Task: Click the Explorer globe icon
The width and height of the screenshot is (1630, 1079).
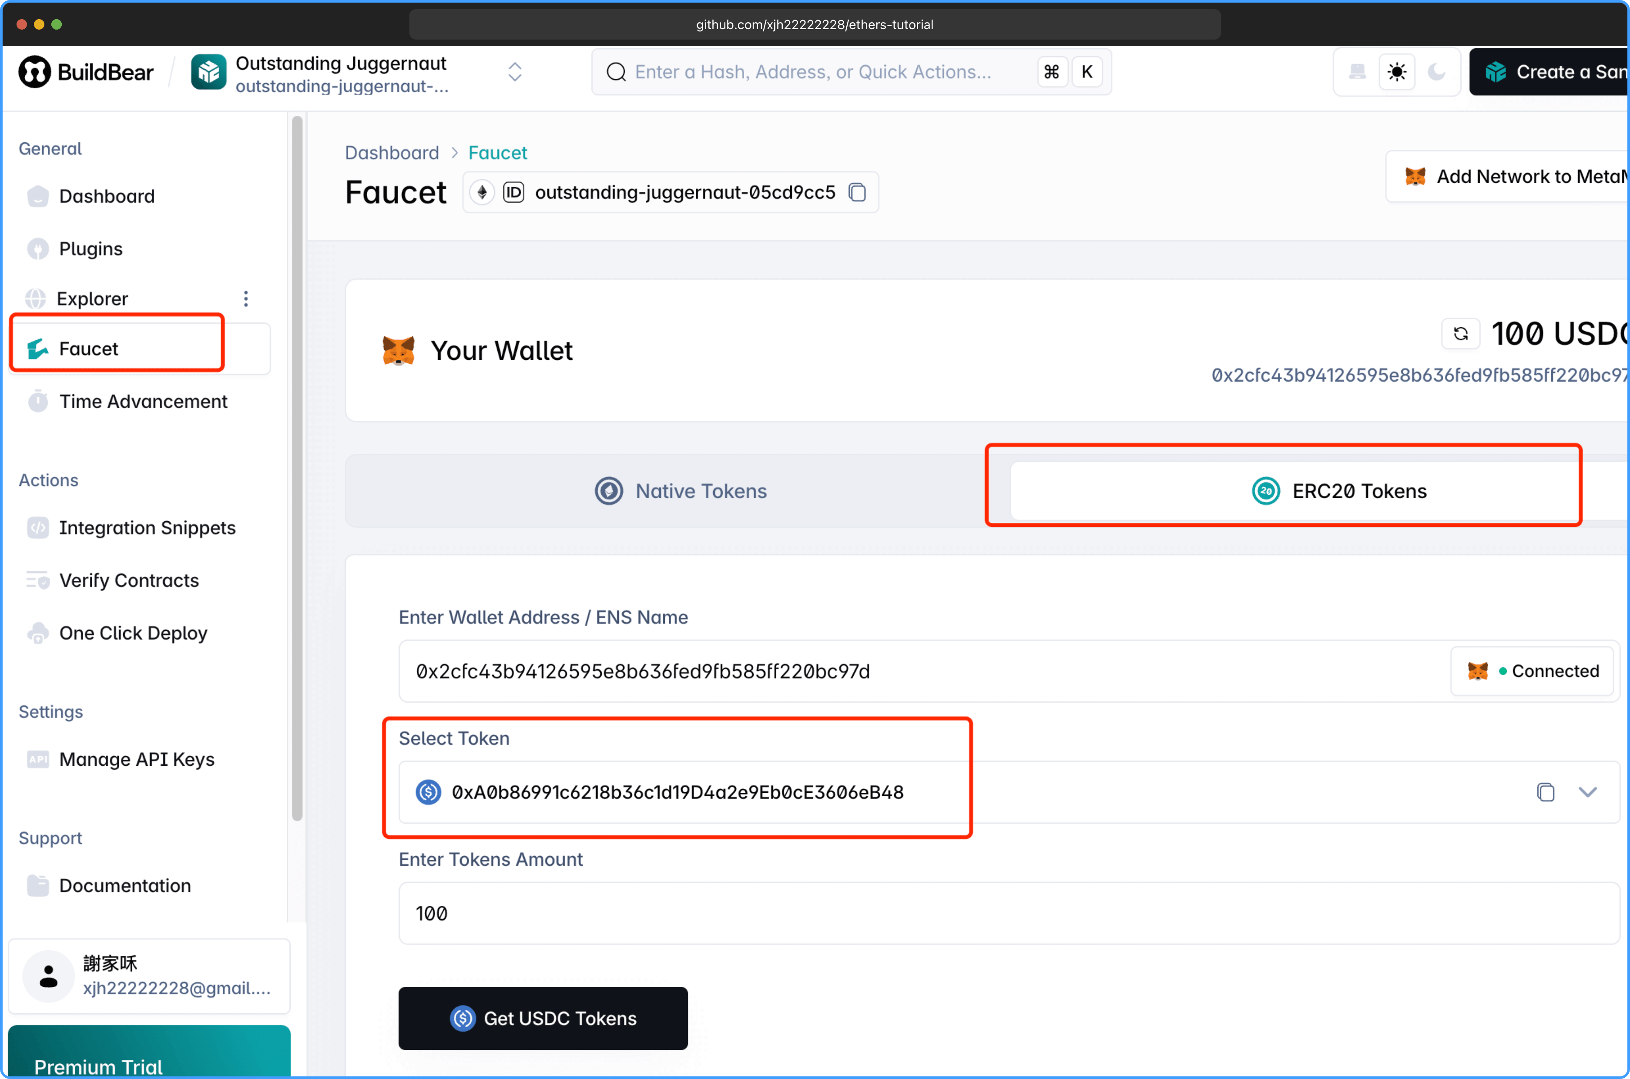Action: point(36,298)
